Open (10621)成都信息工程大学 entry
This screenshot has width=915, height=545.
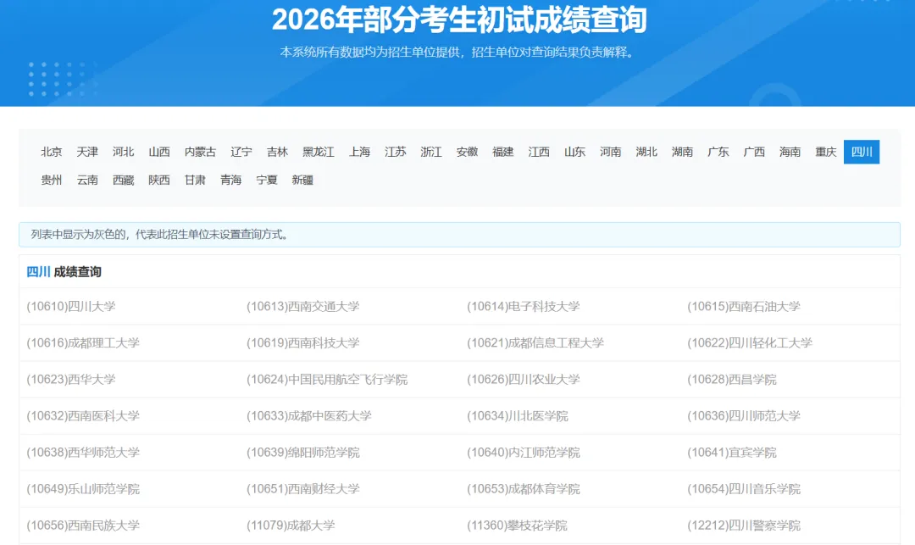tap(535, 342)
